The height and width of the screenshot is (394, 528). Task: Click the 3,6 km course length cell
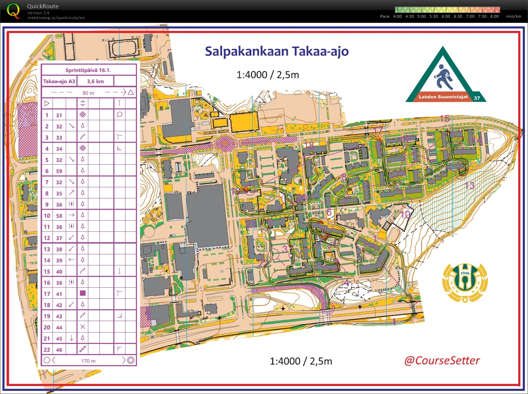95,81
